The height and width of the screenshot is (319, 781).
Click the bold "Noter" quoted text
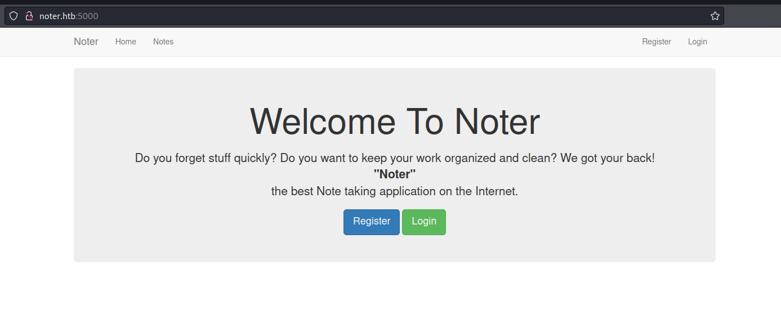tap(394, 174)
